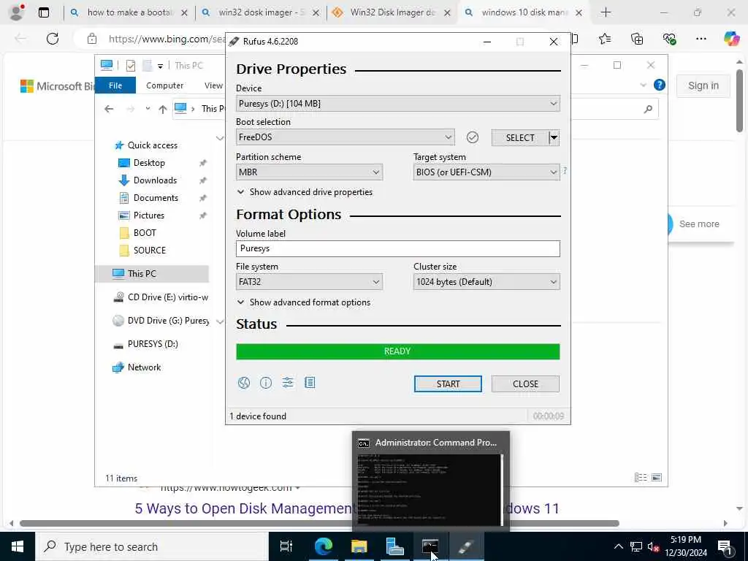Select PURESYS (D:) drive in sidebar

coord(153,344)
